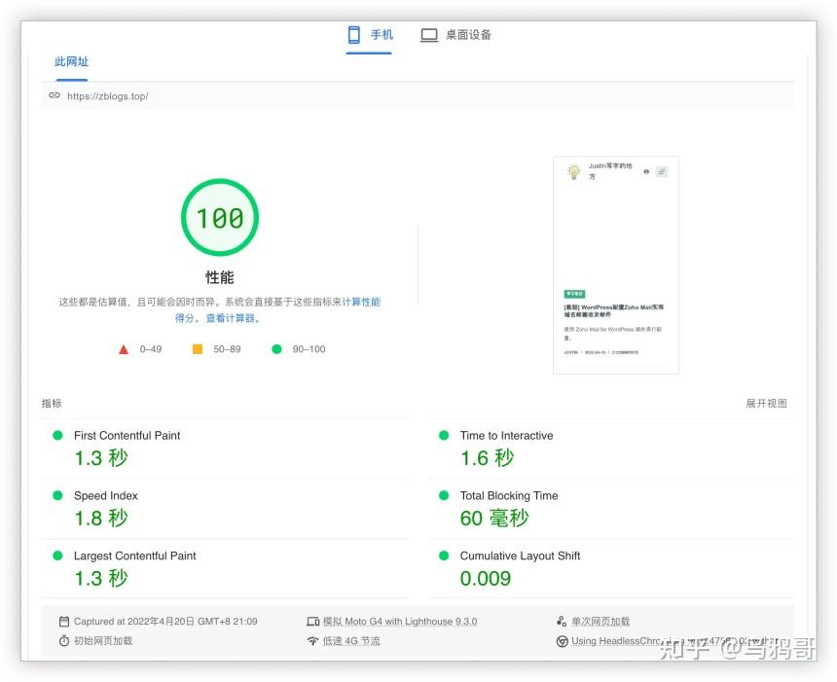Click the mobile phone icon

point(354,35)
